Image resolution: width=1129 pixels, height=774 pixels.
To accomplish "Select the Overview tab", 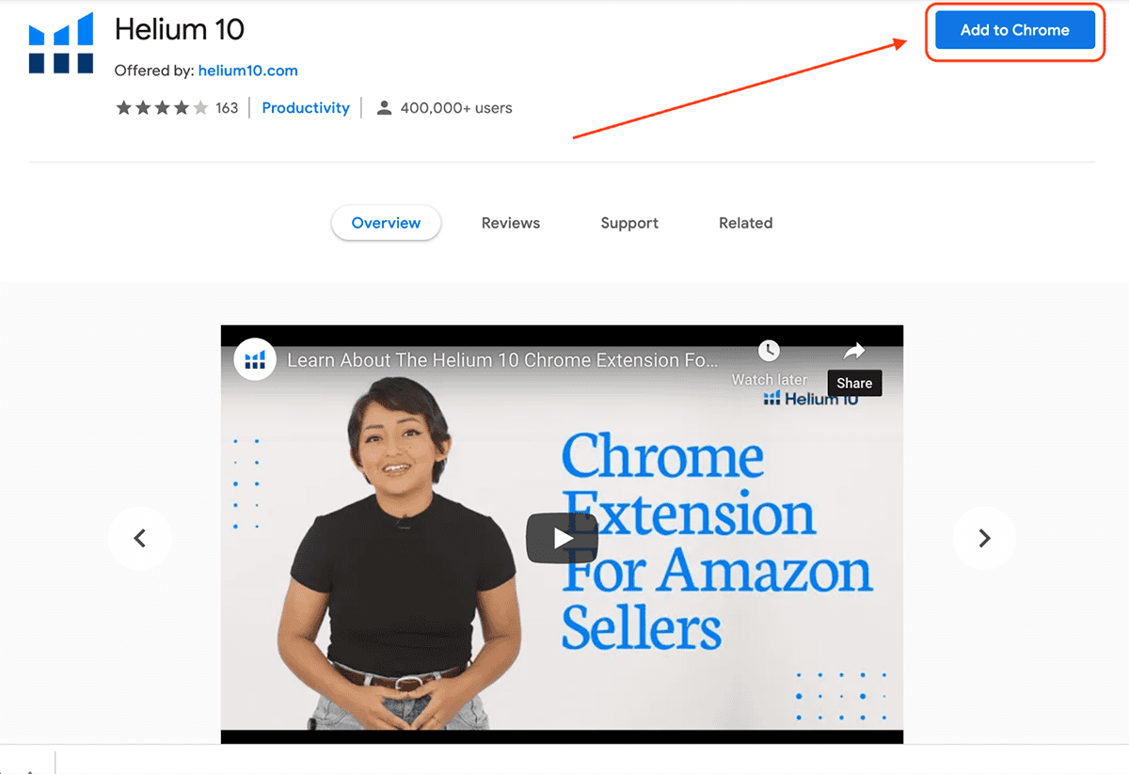I will (386, 223).
